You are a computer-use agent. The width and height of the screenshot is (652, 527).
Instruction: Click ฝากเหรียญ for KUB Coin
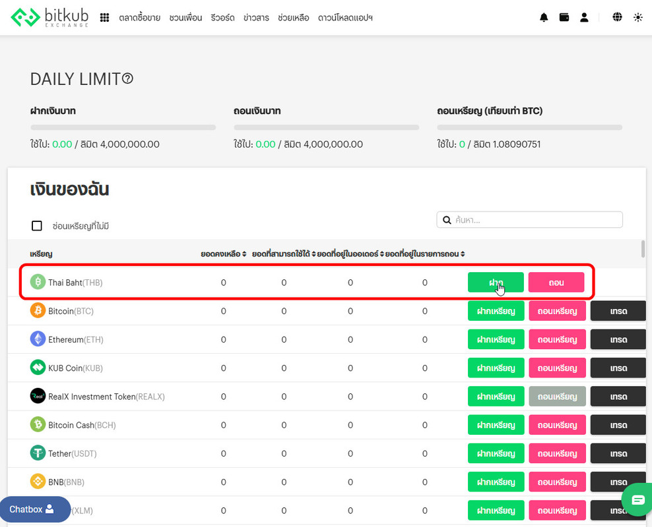496,368
